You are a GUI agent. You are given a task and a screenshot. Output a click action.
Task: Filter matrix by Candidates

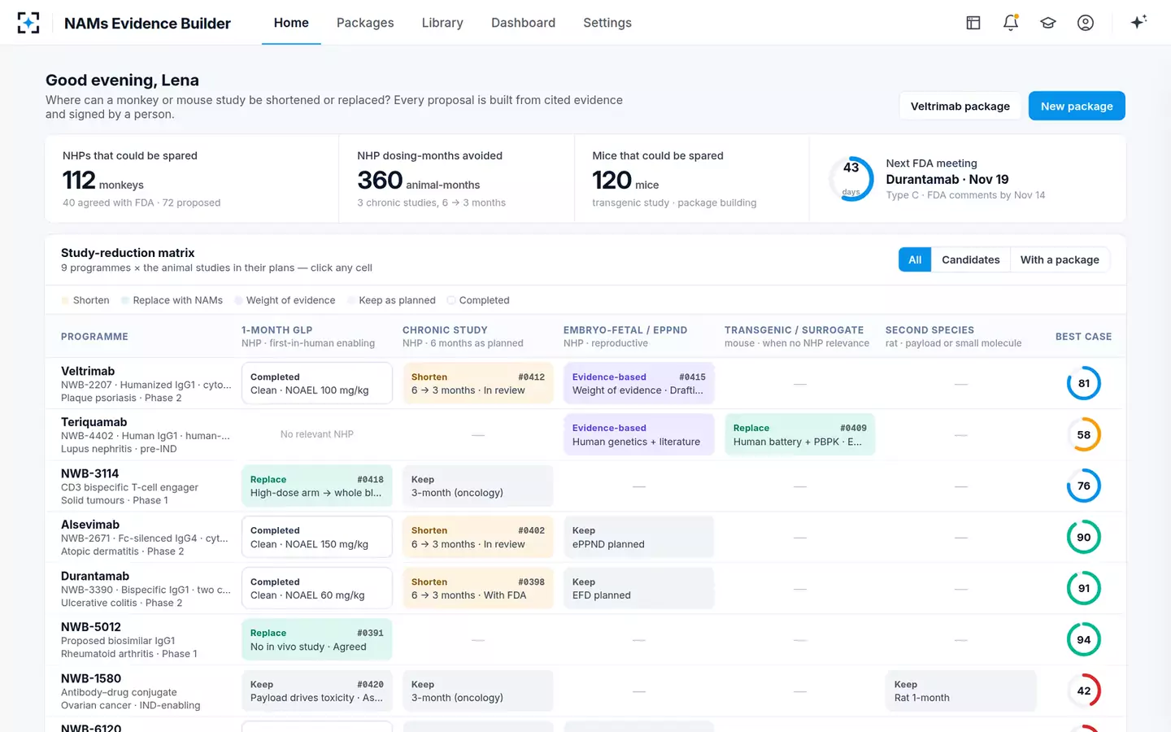(x=971, y=259)
